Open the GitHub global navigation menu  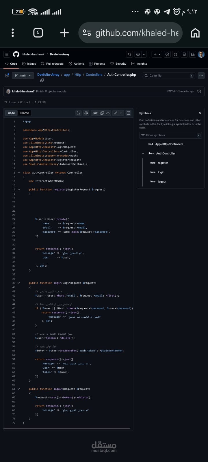coord(7,54)
